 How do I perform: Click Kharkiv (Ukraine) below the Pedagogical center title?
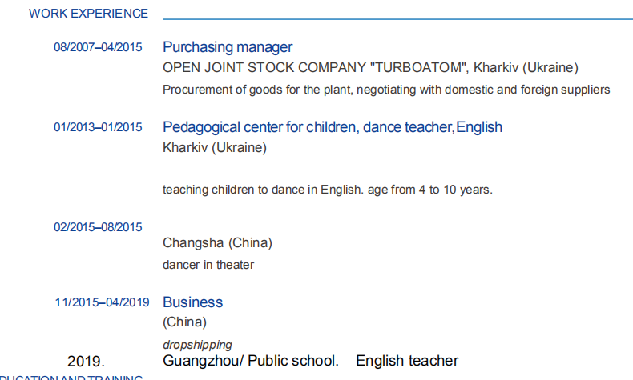coord(215,148)
